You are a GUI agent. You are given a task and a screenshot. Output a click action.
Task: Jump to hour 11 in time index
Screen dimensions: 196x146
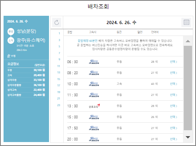tap(59, 66)
